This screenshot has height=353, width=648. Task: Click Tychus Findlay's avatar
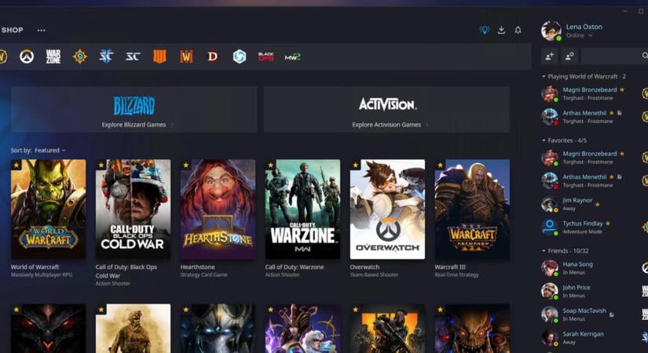(550, 227)
